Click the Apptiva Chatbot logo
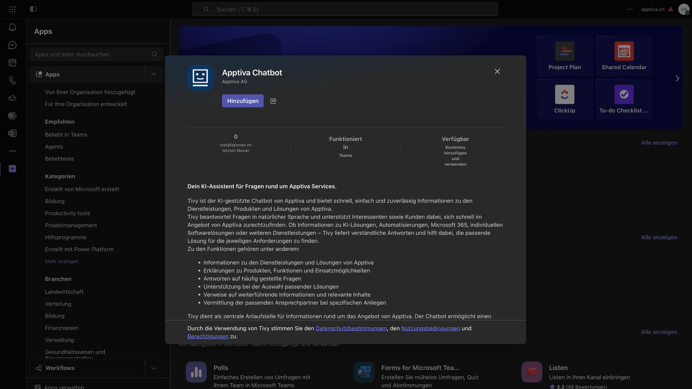 200,78
